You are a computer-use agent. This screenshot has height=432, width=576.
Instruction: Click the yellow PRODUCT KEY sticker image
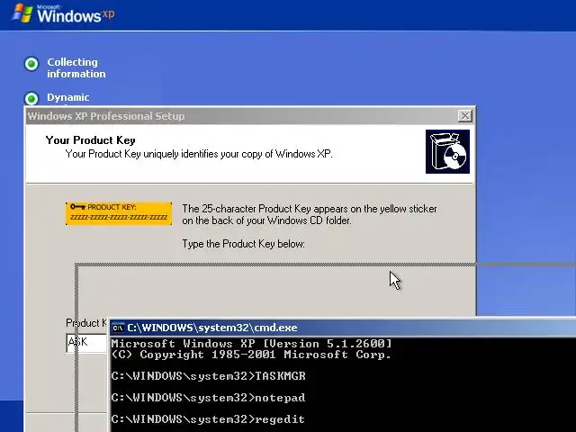[119, 213]
